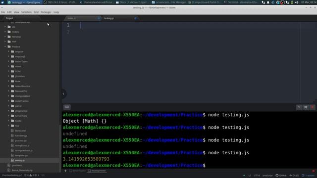
Task: Click the testing.js file icon
Action: tap(12, 160)
